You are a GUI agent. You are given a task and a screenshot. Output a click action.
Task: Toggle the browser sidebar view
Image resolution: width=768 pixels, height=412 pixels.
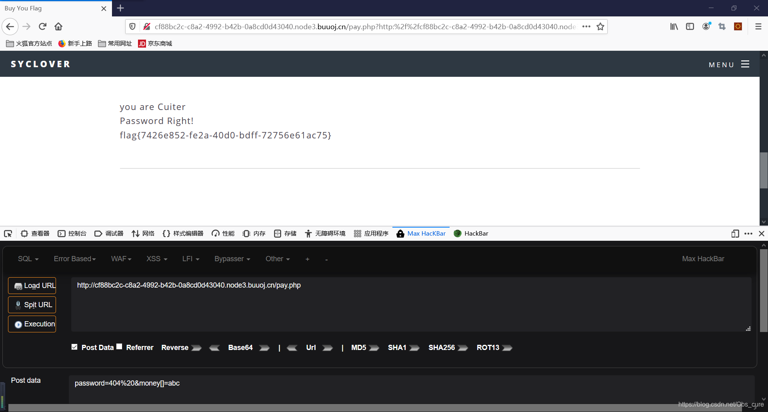[690, 26]
